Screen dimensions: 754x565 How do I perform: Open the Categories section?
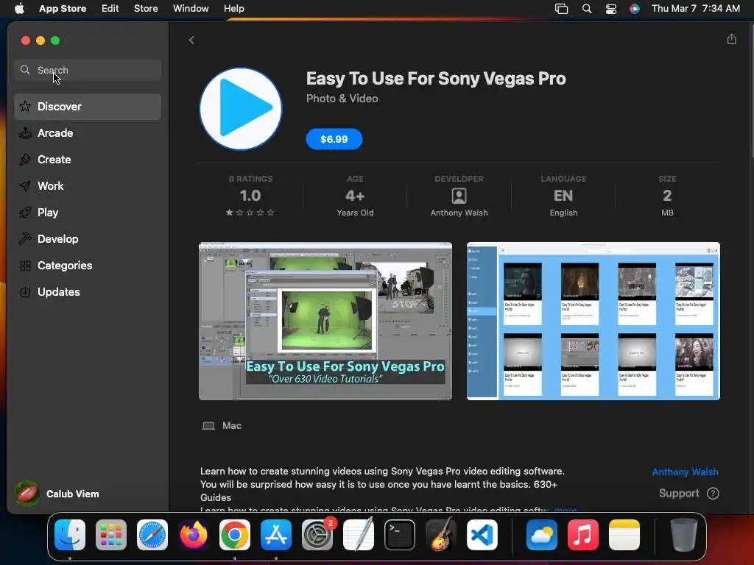pos(88,265)
